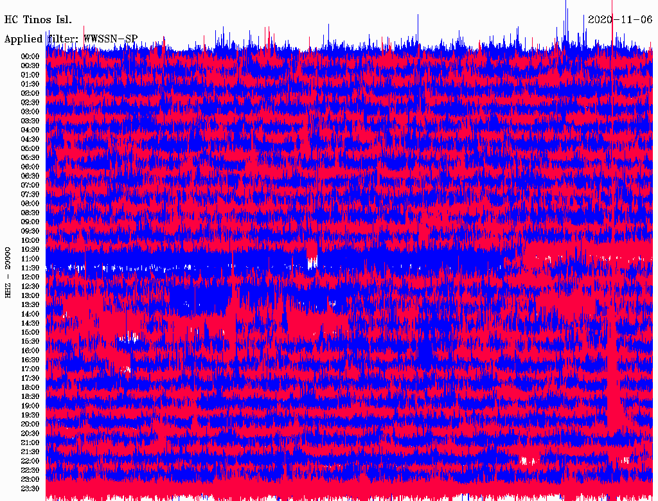Click the 20:00 time row label
Screen dimensions: 658x501
tap(30, 425)
